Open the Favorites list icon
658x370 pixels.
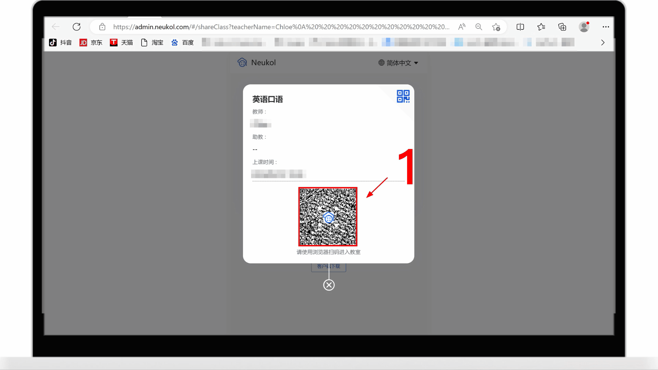(x=541, y=27)
